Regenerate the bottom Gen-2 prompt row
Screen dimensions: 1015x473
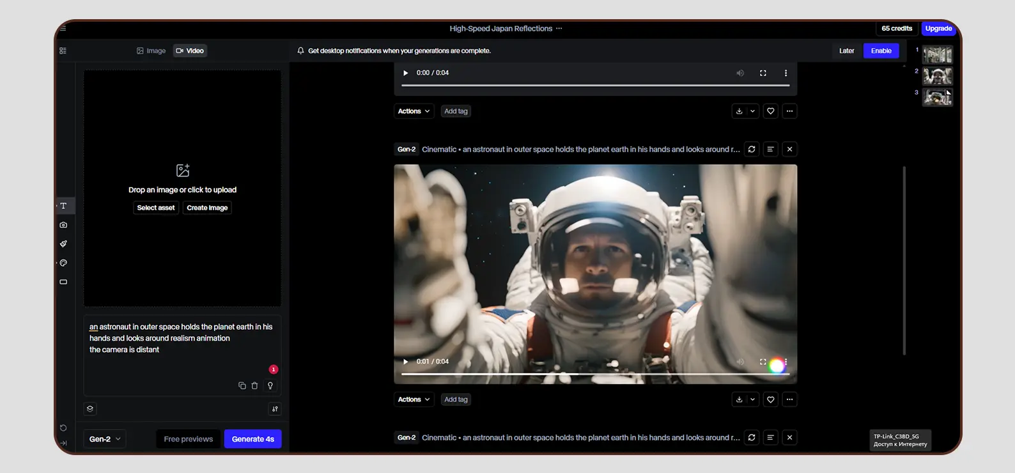pyautogui.click(x=752, y=438)
